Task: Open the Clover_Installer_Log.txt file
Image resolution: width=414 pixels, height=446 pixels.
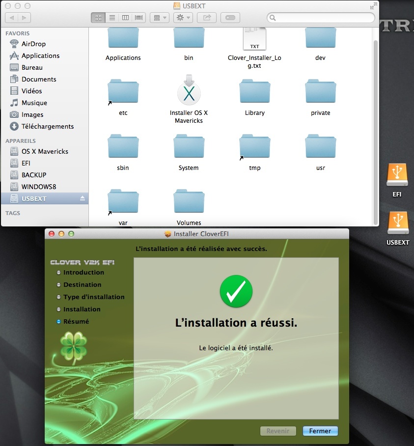Action: 254,39
